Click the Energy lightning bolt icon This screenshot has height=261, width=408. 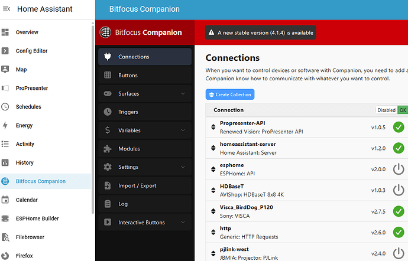[5, 125]
